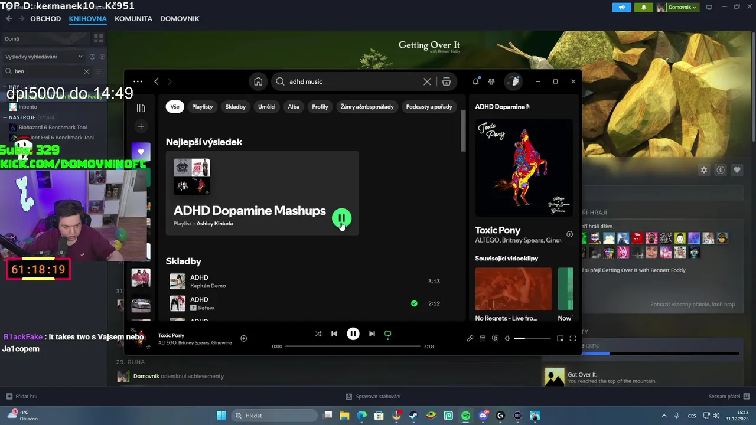
Task: Open the Spotify three-dot app menu
Action: click(138, 81)
